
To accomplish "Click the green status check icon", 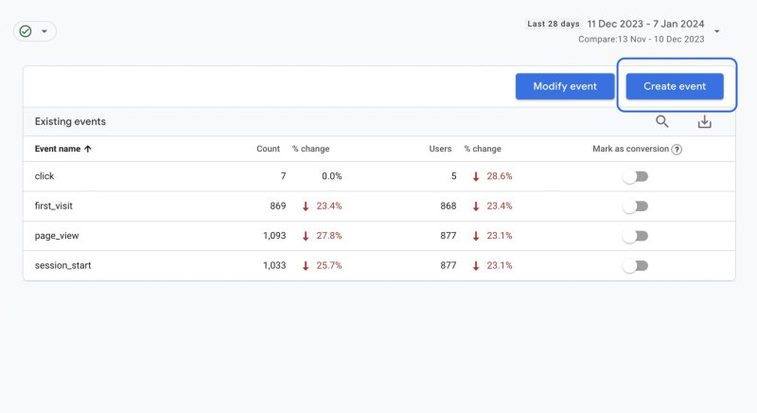I will coord(26,31).
